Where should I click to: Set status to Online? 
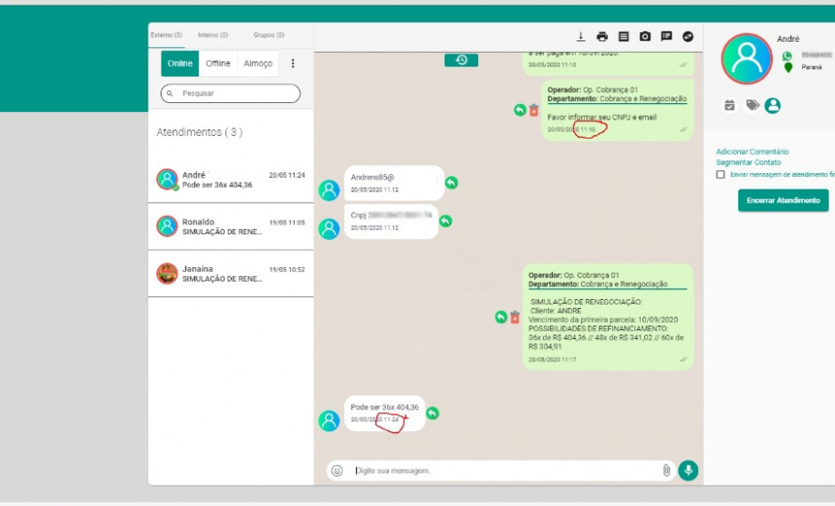pyautogui.click(x=180, y=63)
